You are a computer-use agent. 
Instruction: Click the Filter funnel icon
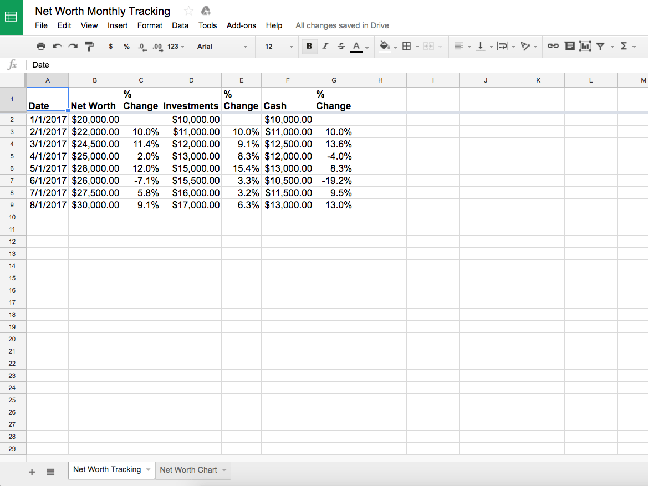tap(600, 47)
